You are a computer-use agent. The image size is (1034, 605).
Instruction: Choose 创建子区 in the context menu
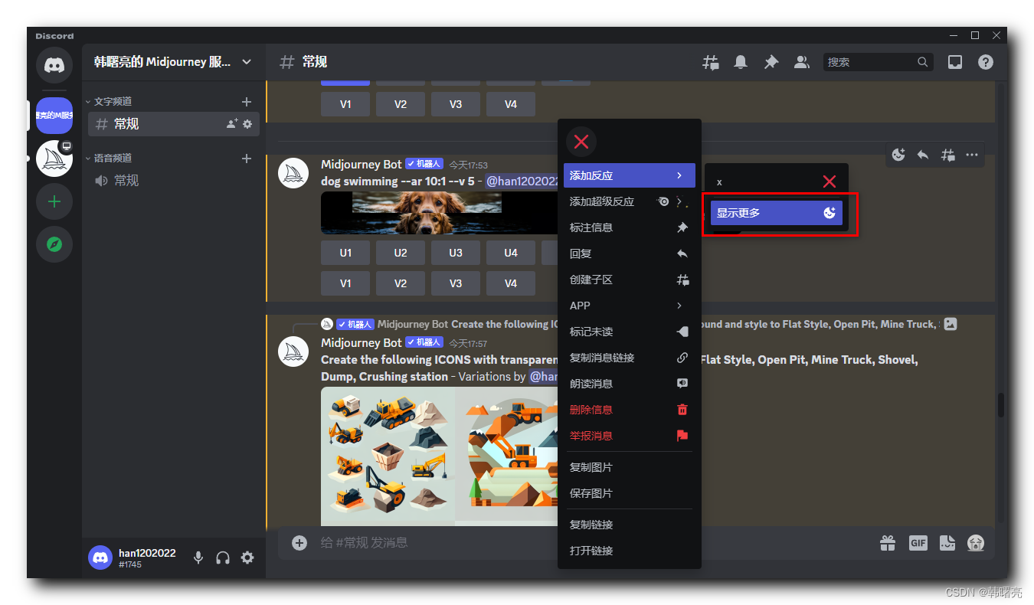[x=630, y=280]
